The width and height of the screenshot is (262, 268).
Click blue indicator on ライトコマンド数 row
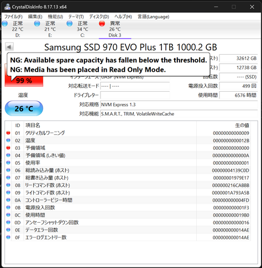click(x=8, y=192)
